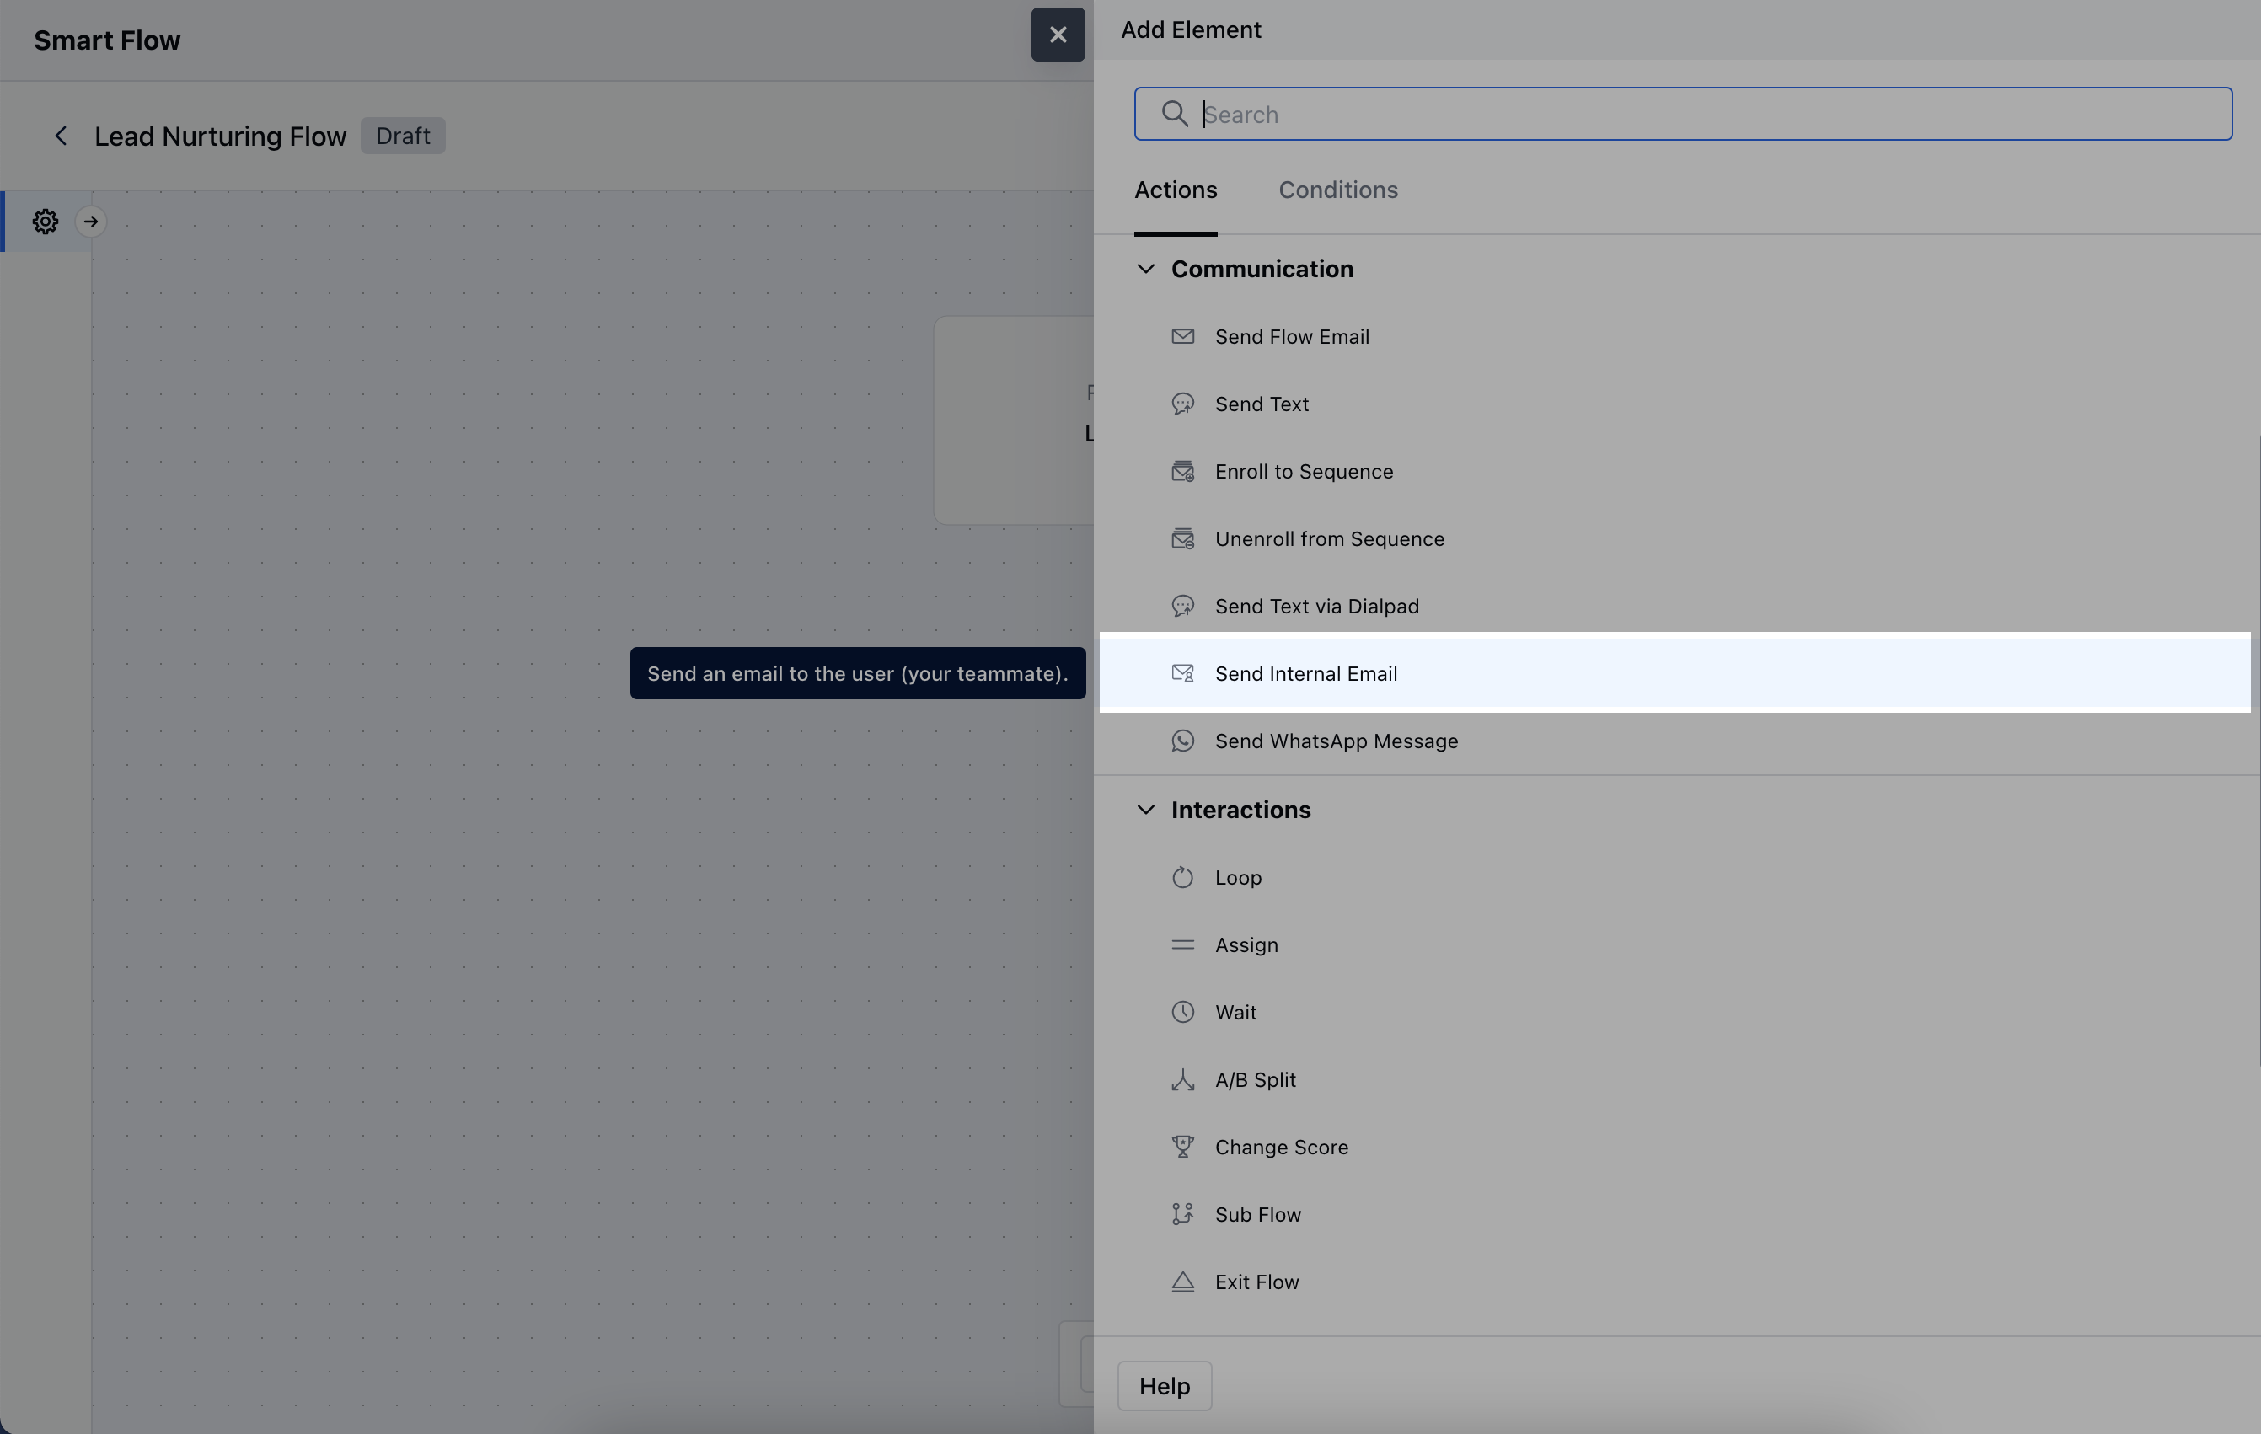2261x1434 pixels.
Task: Select the Actions tab
Action: [x=1175, y=190]
